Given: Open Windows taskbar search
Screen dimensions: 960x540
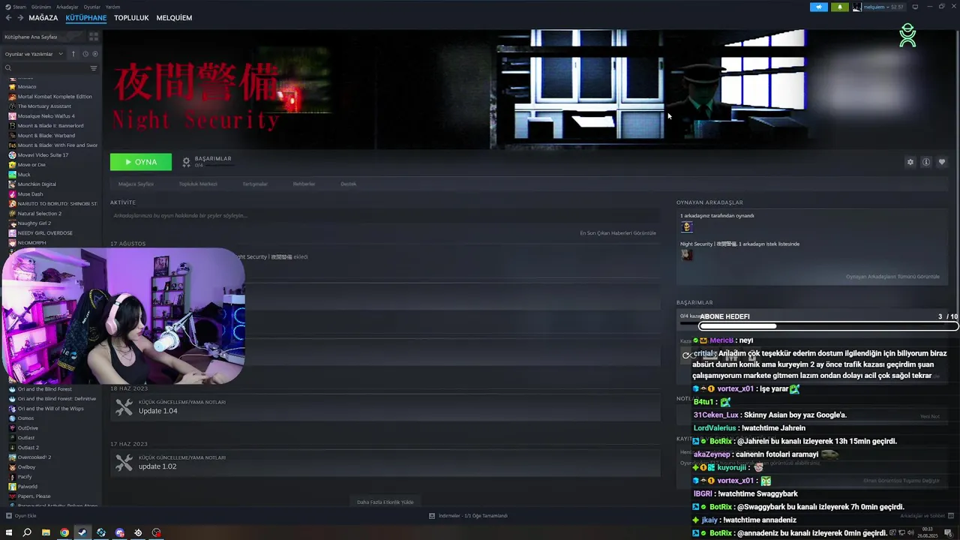Looking at the screenshot, I should point(27,532).
